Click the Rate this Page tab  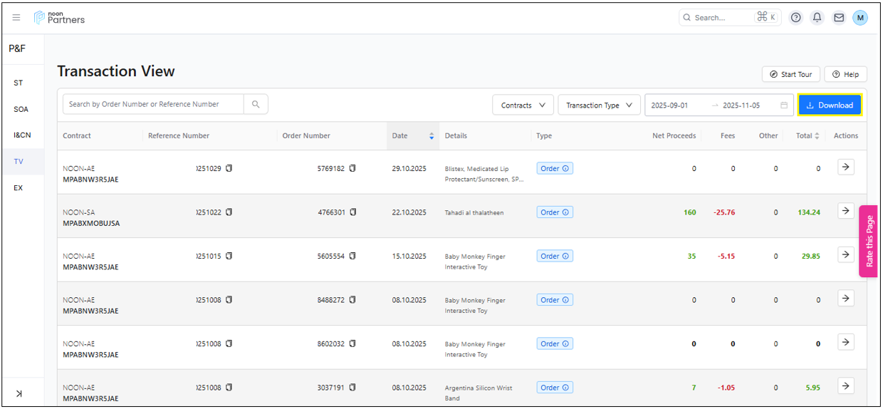[869, 242]
